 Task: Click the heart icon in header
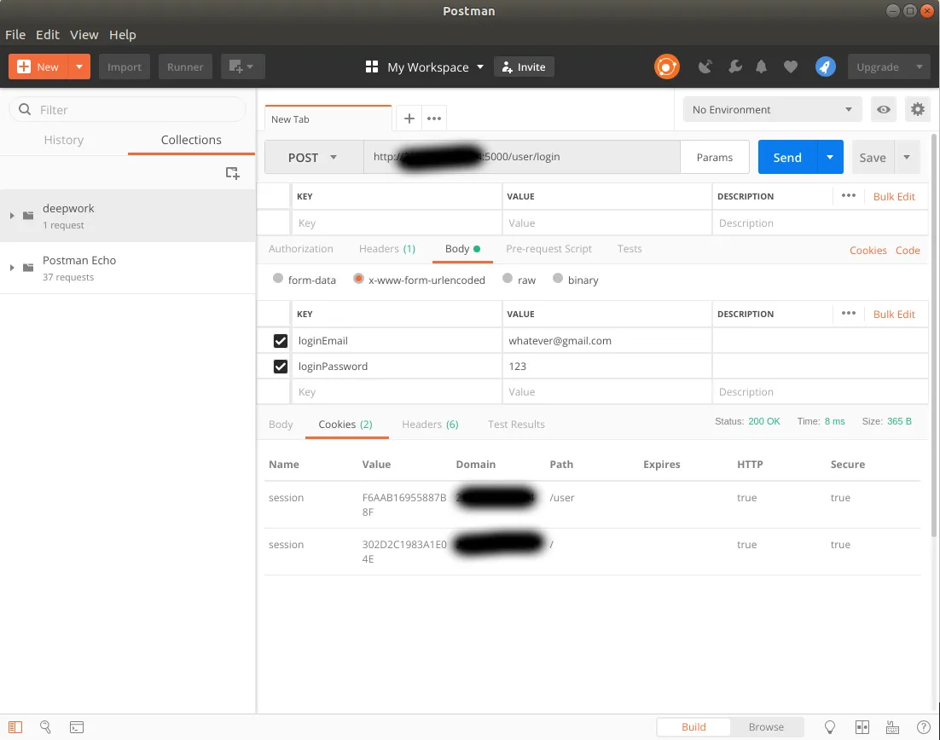791,66
